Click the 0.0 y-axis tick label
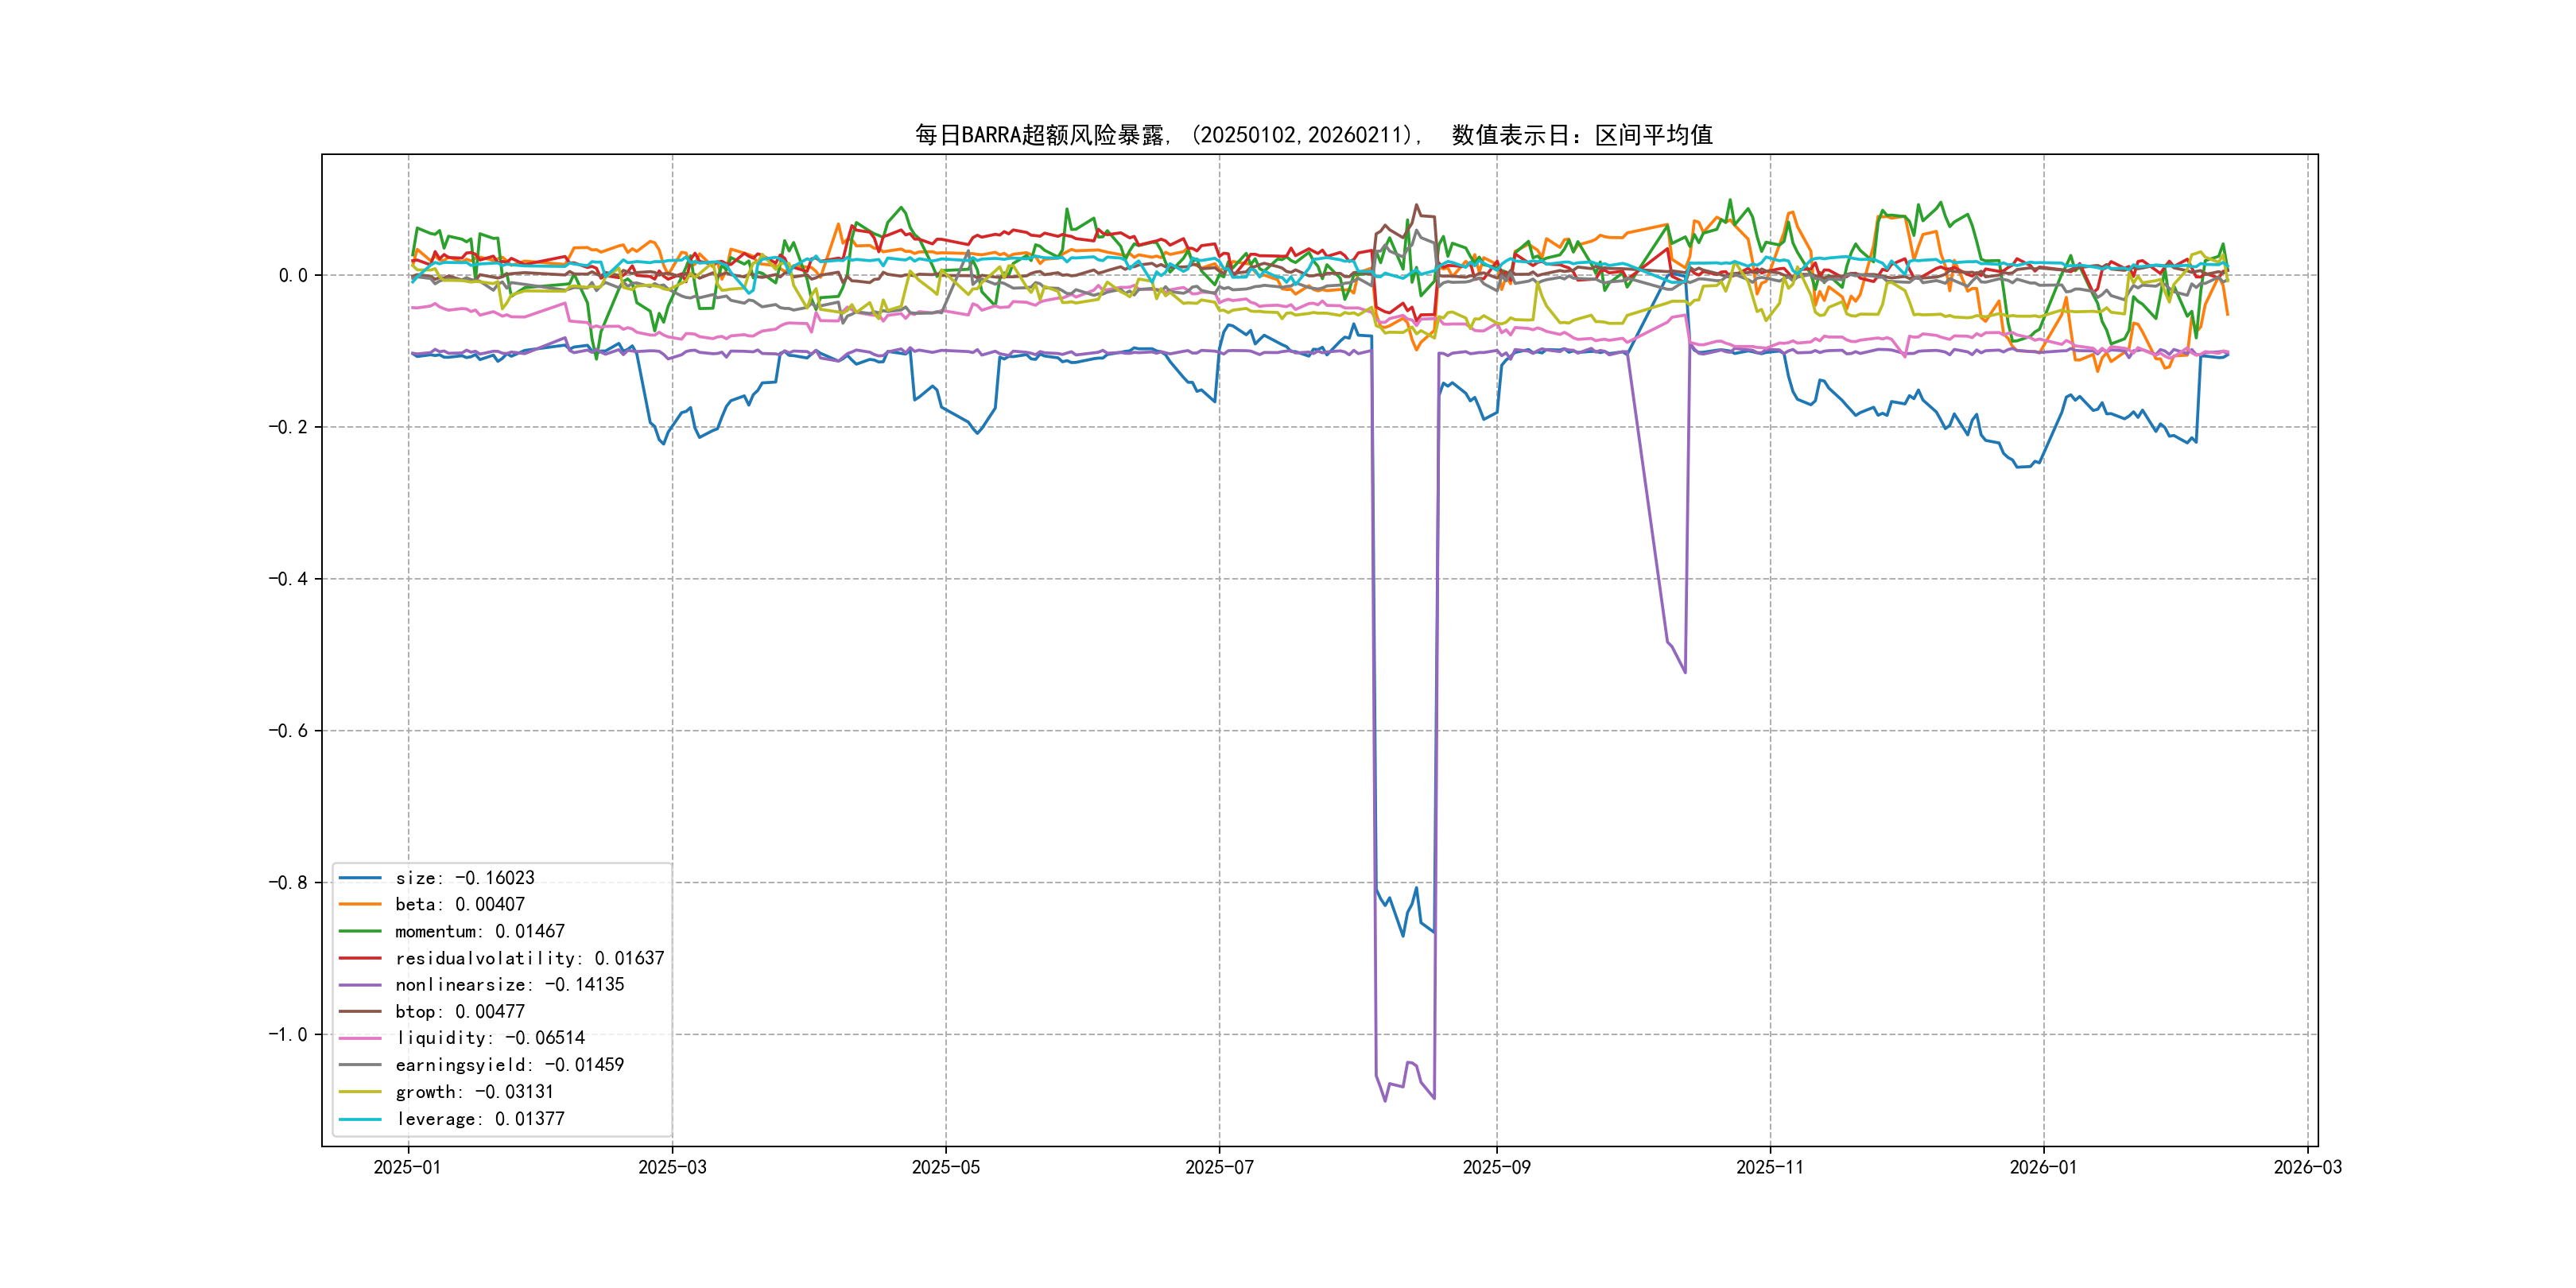The width and height of the screenshot is (2576, 1288). coord(293,275)
